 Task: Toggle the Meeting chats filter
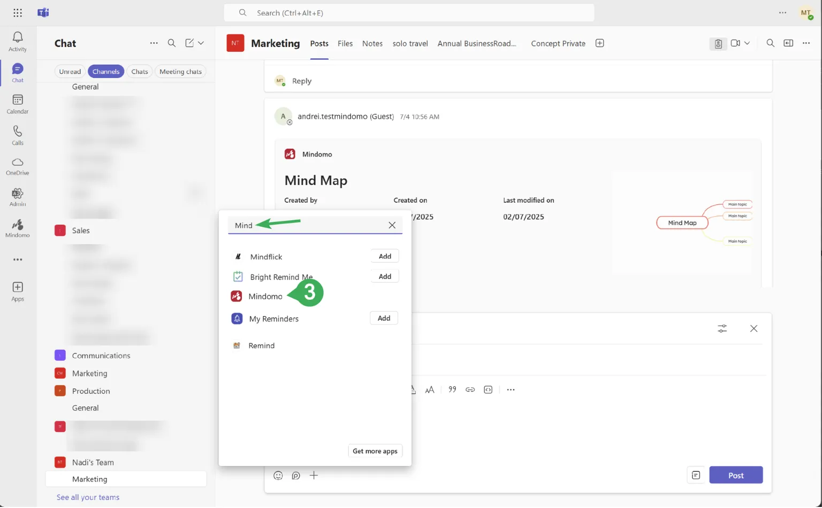[x=180, y=72]
